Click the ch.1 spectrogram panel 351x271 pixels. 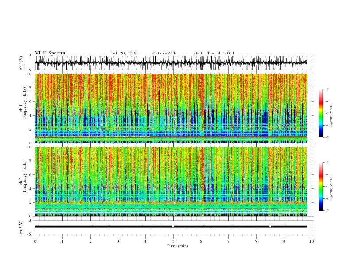click(x=171, y=108)
